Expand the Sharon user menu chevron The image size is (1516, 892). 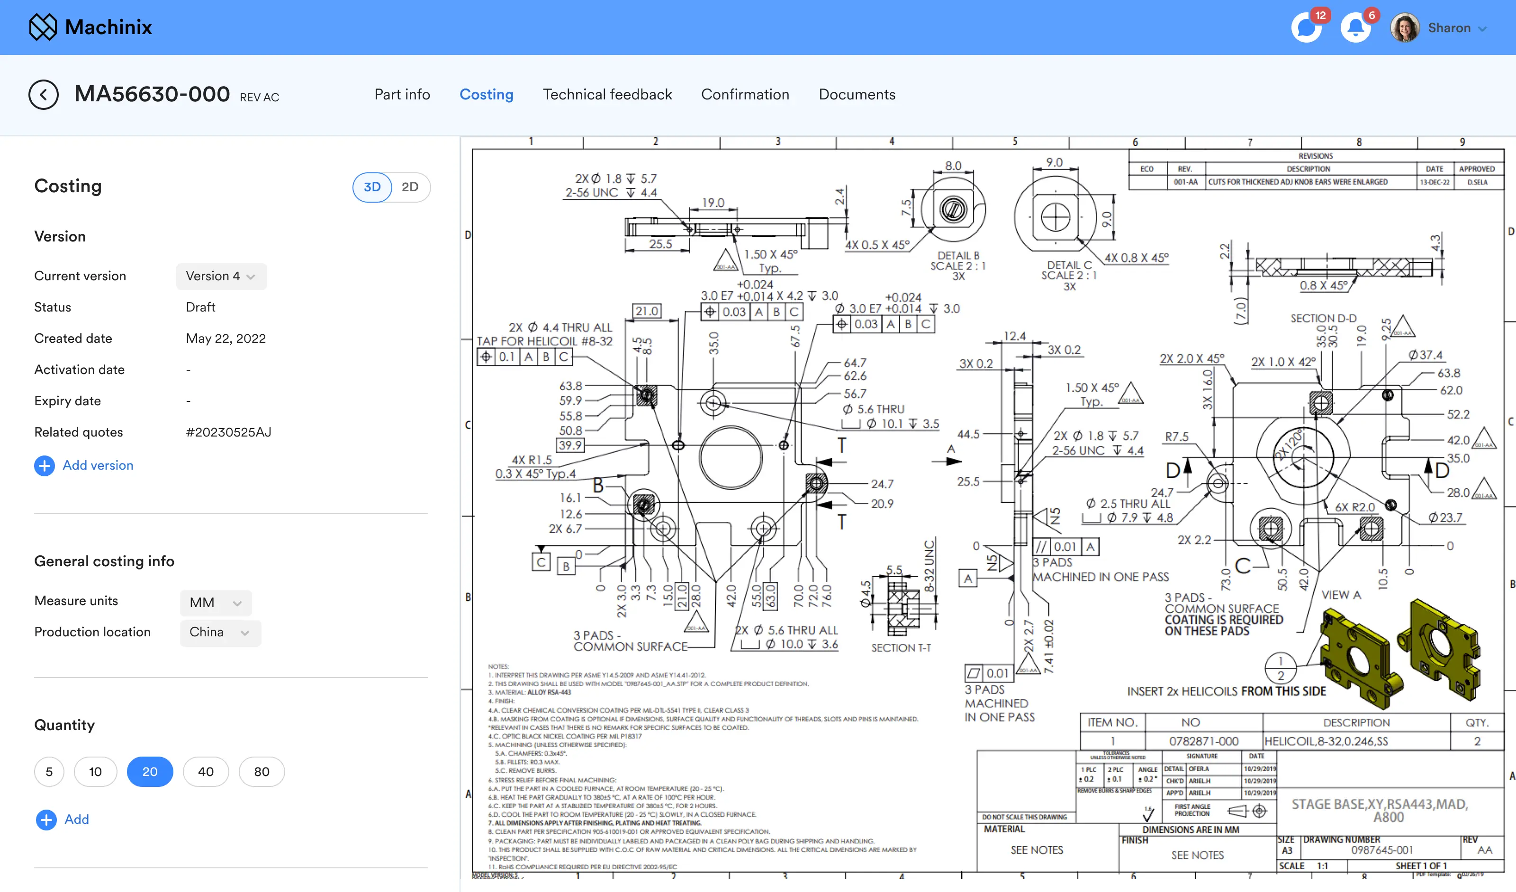[1482, 29]
